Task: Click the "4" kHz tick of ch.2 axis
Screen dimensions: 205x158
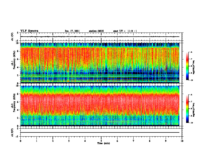Action: click(18, 110)
